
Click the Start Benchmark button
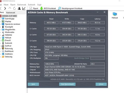(x=67, y=84)
